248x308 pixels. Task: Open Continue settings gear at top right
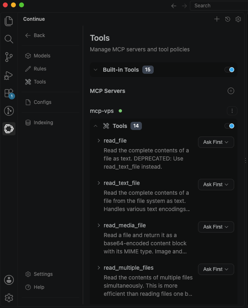(238, 19)
